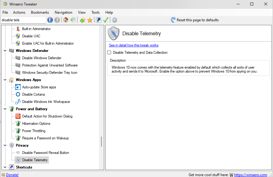
Task: Add bookmark with green plus star
Action: (83, 20)
